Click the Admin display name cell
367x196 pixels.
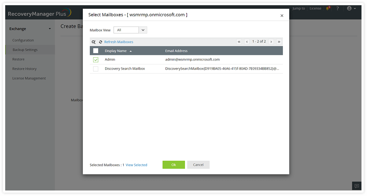pyautogui.click(x=110, y=59)
